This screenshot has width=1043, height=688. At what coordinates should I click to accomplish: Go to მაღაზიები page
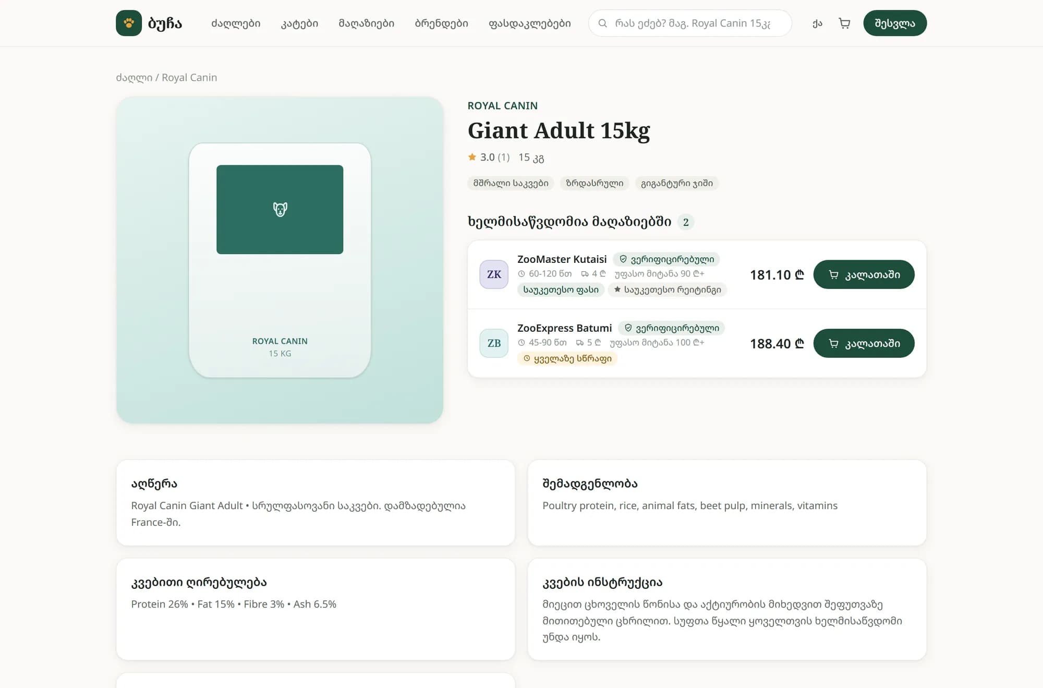click(367, 23)
